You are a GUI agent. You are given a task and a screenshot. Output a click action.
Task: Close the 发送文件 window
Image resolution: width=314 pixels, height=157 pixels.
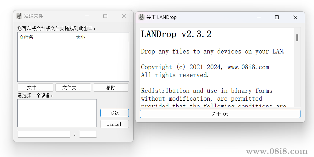point(124,16)
